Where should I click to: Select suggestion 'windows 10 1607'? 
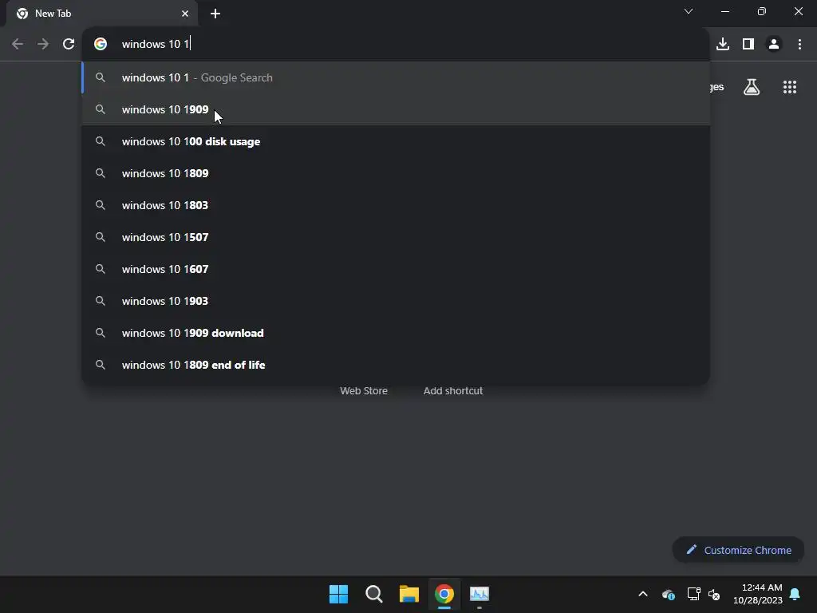(396, 269)
